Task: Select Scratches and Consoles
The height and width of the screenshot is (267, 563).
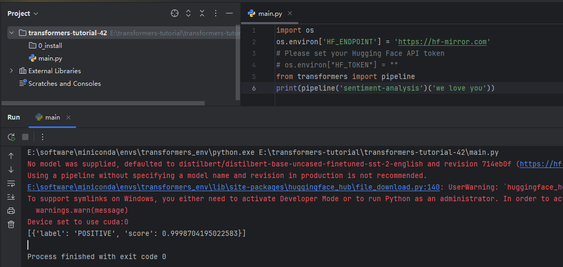Action: click(x=65, y=83)
